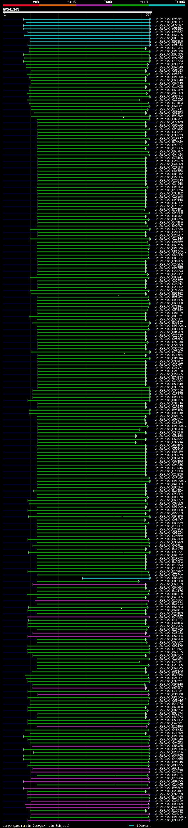Click the green ~80% identity legend segment
Screen dimensions: 188x828
[x=130, y=5]
